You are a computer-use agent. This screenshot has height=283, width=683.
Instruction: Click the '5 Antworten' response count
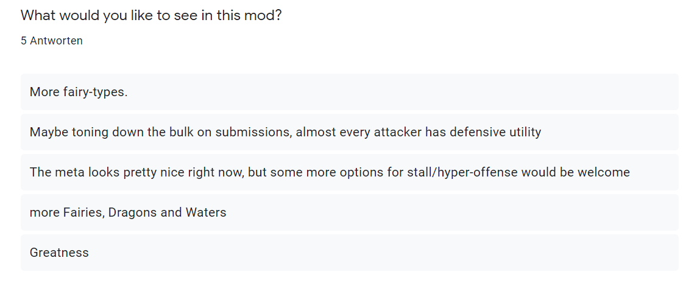coord(51,41)
